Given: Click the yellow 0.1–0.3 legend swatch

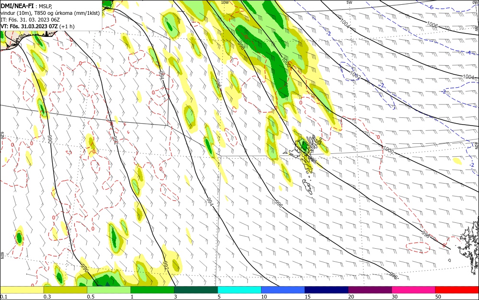Looking at the screenshot, I should click(22, 290).
